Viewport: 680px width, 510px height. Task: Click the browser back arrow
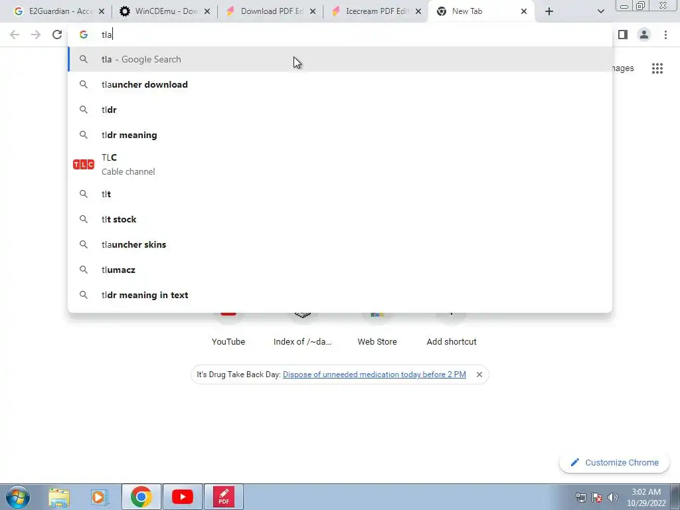point(15,35)
